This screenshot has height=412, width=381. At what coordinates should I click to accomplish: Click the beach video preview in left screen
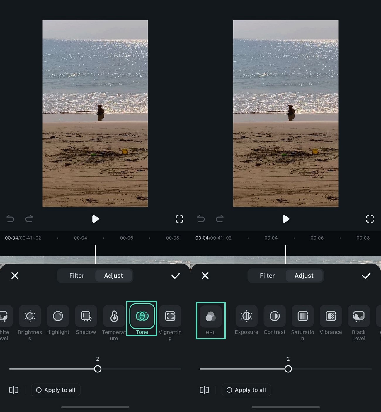(x=95, y=114)
